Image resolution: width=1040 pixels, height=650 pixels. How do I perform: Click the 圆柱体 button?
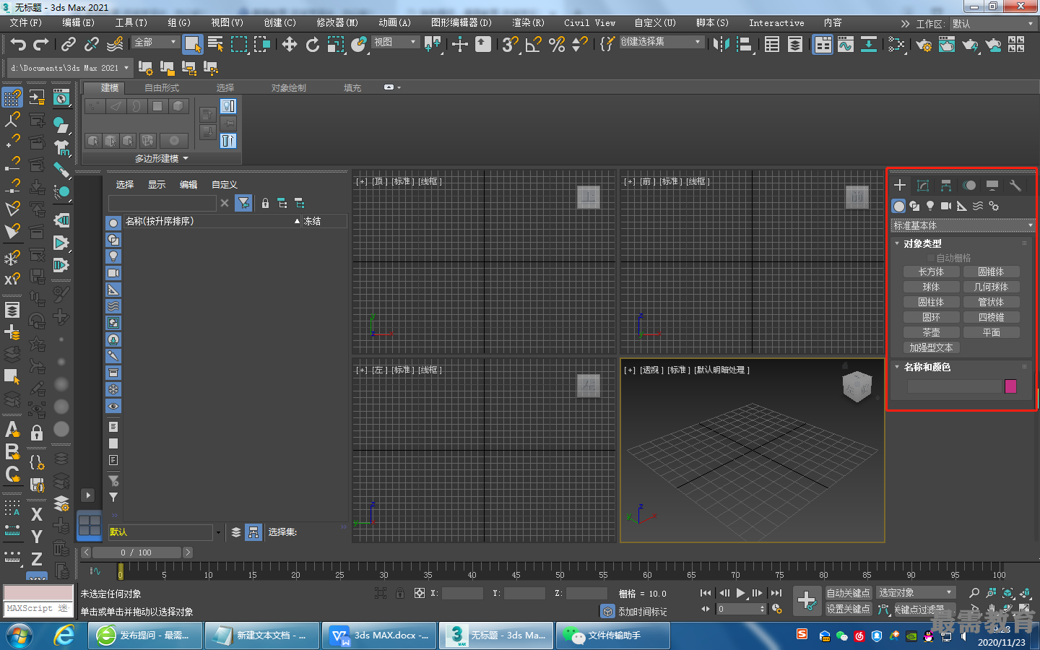pos(931,302)
